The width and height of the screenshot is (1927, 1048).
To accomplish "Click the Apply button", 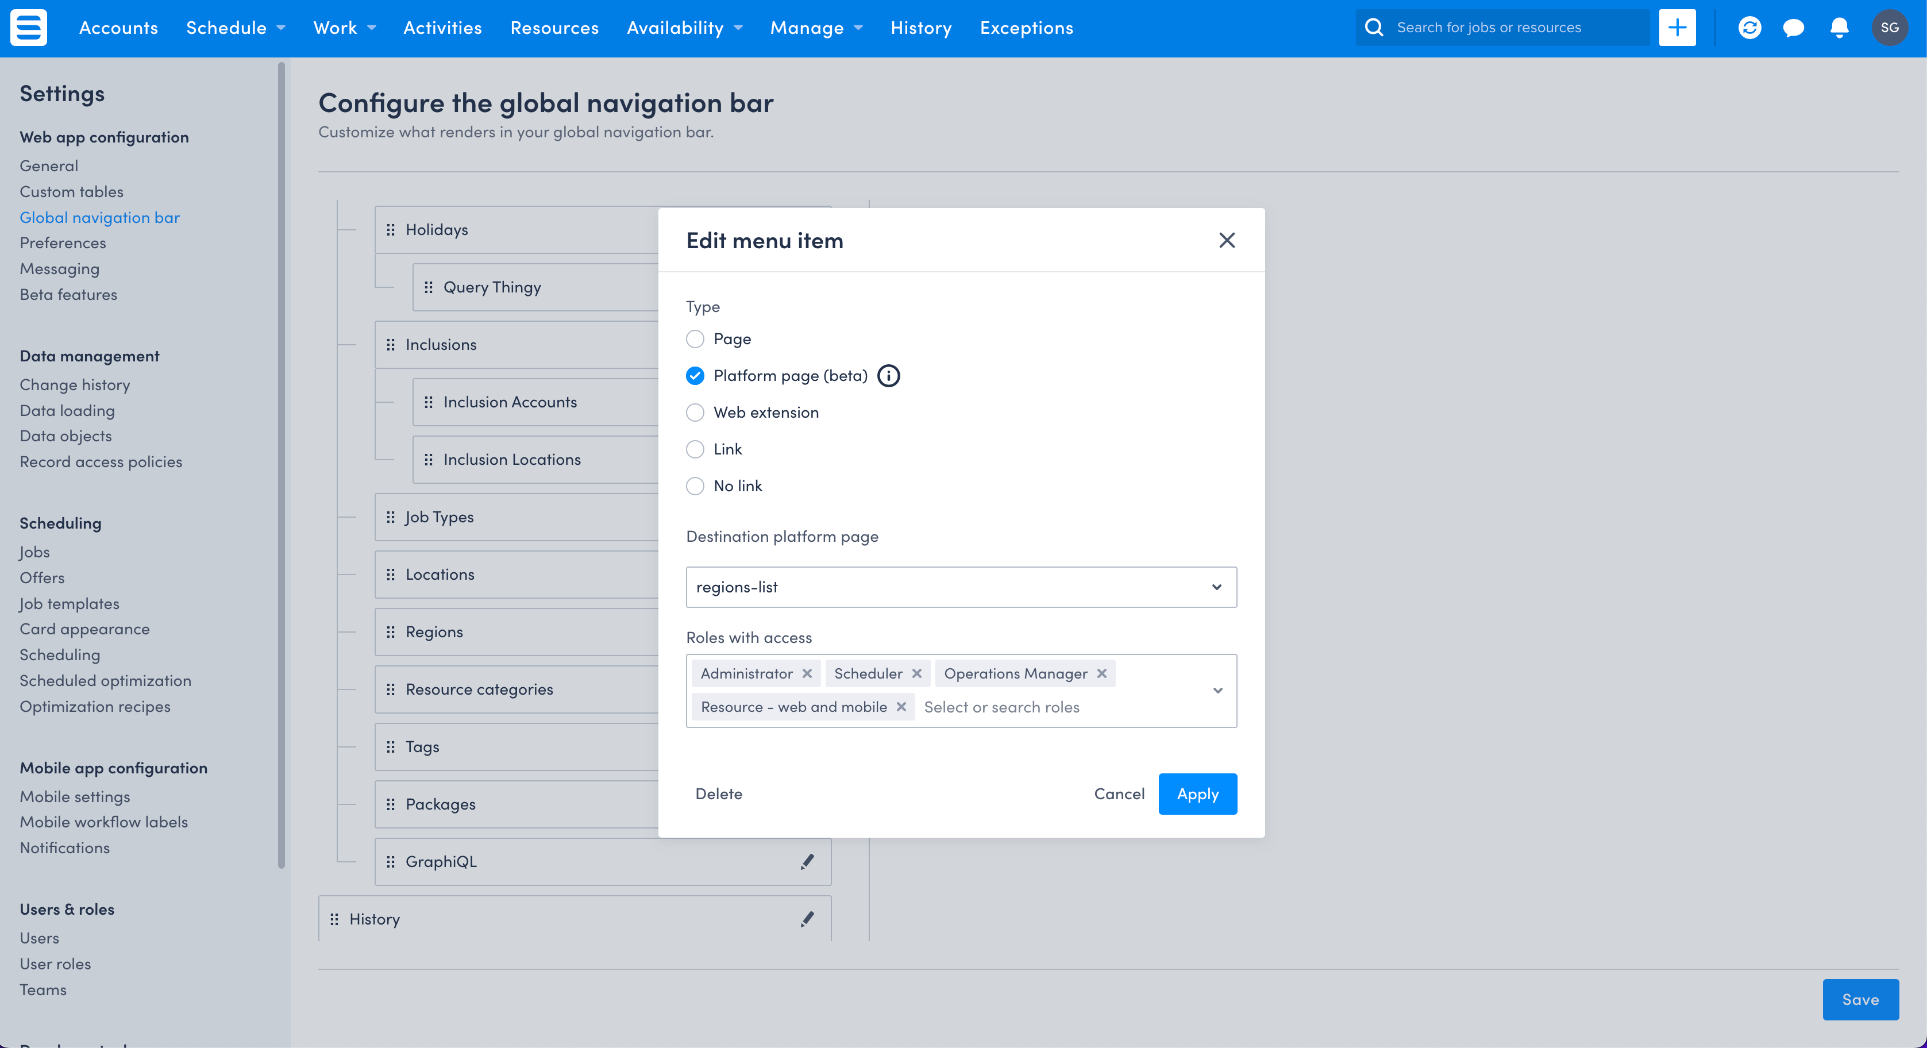I will coord(1197,793).
